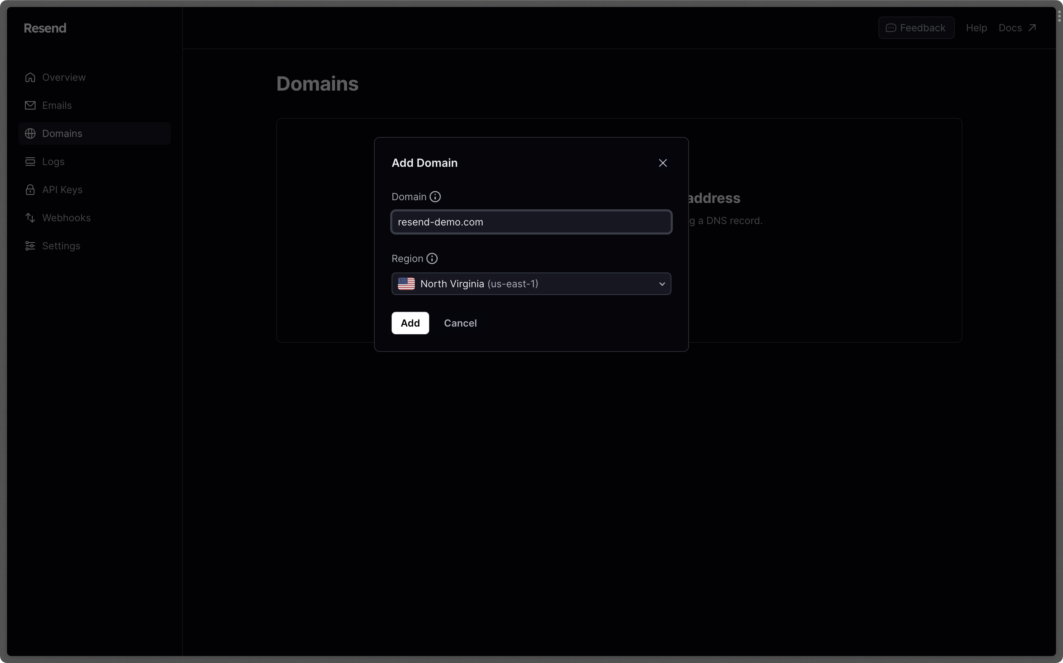The image size is (1063, 663).
Task: Open the vertical ellipsis menu at top right
Action: (x=1059, y=17)
